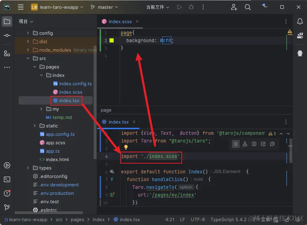Open the 当前文件 run configuration dropdown
The height and width of the screenshot is (225, 307).
(158, 7)
